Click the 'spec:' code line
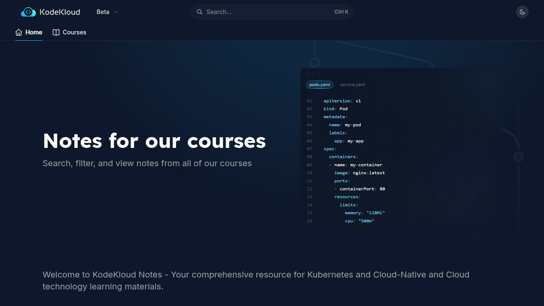Screen dimensions: 544x306 point(330,149)
